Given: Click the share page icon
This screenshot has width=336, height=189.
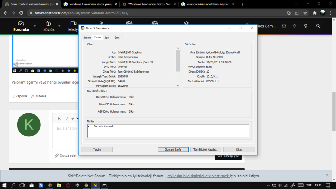Looking at the screenshot, I should tap(297, 13).
